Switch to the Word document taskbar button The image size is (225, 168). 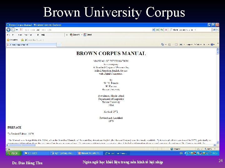point(63,153)
